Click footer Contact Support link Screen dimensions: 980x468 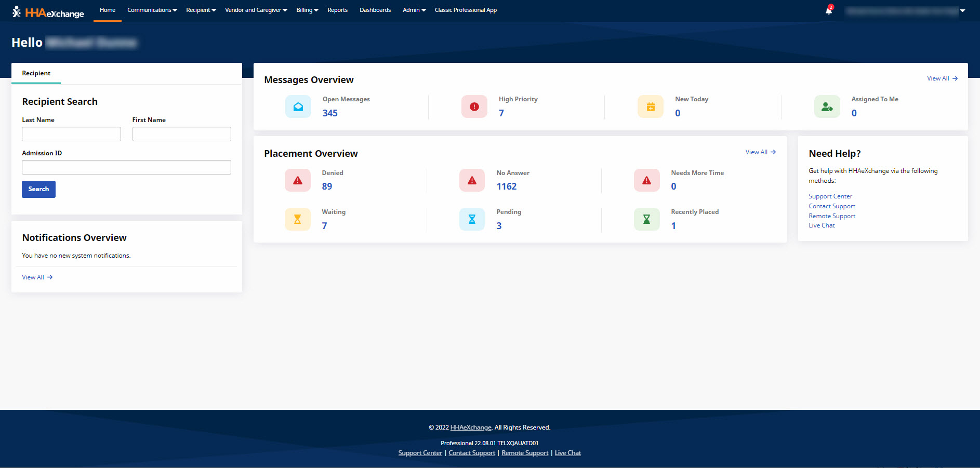click(472, 453)
